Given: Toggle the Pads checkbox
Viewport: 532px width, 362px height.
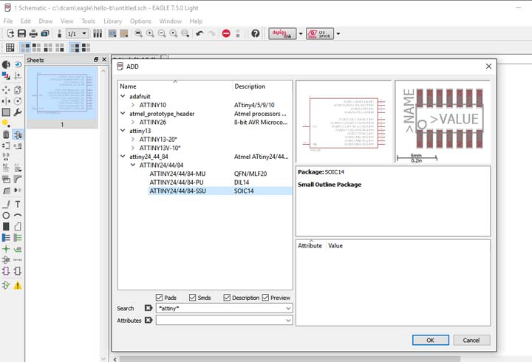Looking at the screenshot, I should tap(159, 298).
